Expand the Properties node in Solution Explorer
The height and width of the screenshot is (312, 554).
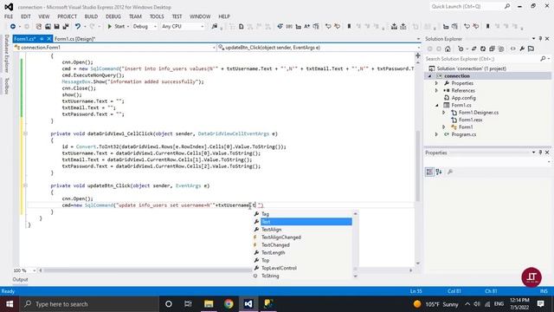(x=436, y=83)
